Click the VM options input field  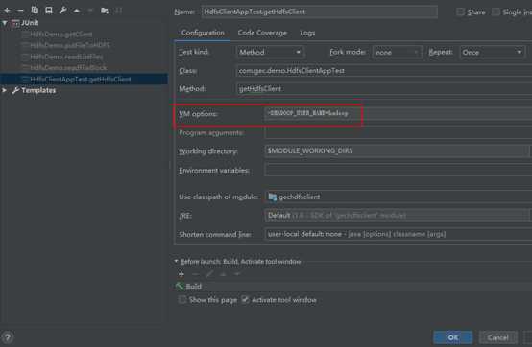398,113
